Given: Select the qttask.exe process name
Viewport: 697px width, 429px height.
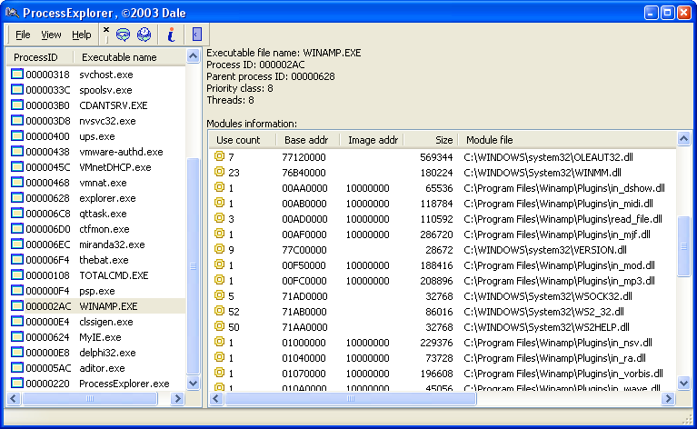Looking at the screenshot, I should click(x=103, y=214).
